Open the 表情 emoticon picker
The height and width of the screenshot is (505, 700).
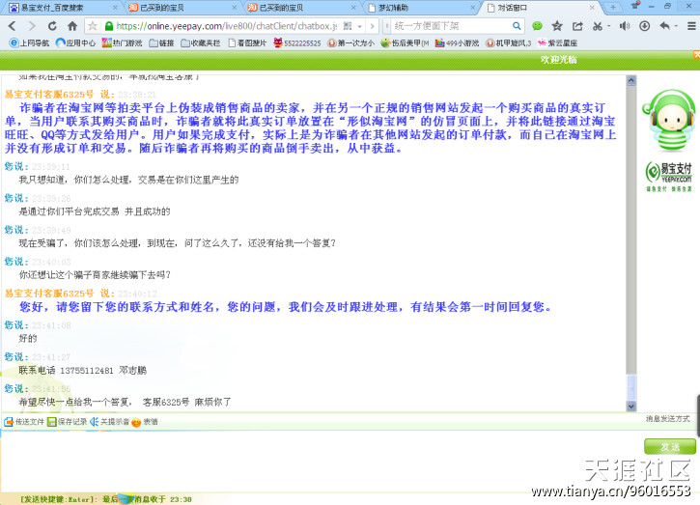coord(145,422)
